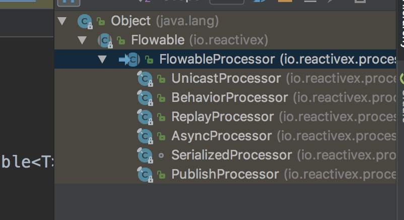404x220 pixels.
Task: Click public visibility icon beside ReplayProcessor
Action: (x=161, y=118)
